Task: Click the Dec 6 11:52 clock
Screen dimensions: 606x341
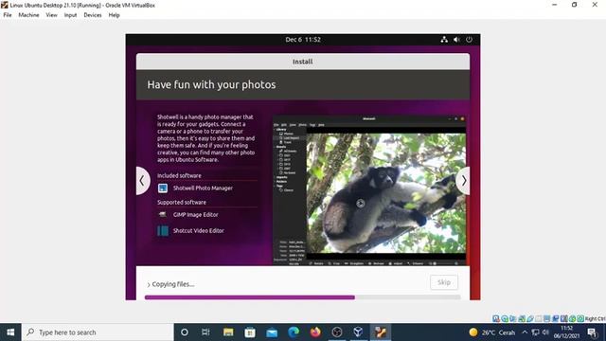Action: (x=303, y=40)
